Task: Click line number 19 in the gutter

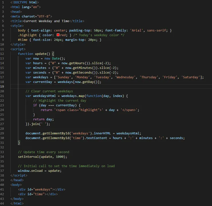Action: click(2, 86)
